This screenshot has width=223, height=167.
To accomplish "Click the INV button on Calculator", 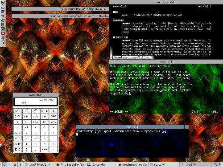I will (17, 116).
